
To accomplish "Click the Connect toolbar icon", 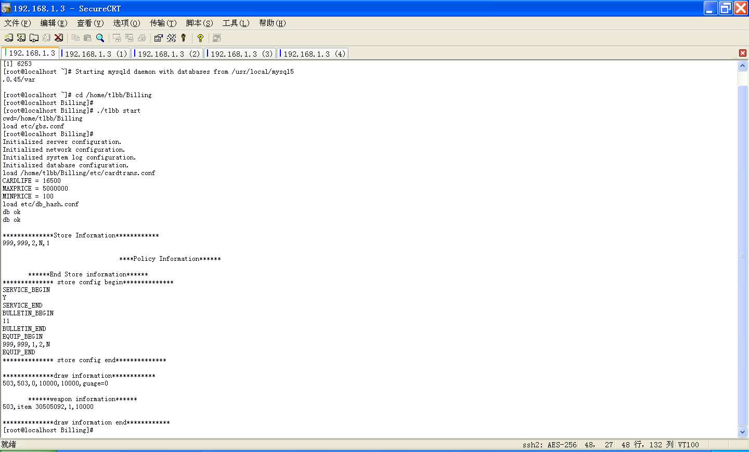I will click(x=9, y=38).
